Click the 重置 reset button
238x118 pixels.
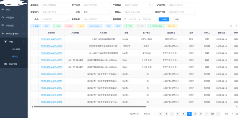point(176,19)
